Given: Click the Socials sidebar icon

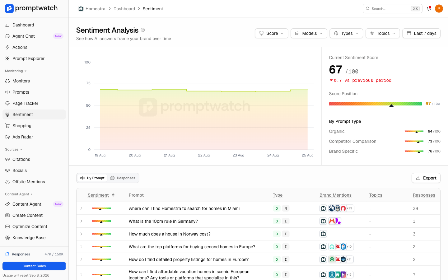Looking at the screenshot, I should click(7, 170).
